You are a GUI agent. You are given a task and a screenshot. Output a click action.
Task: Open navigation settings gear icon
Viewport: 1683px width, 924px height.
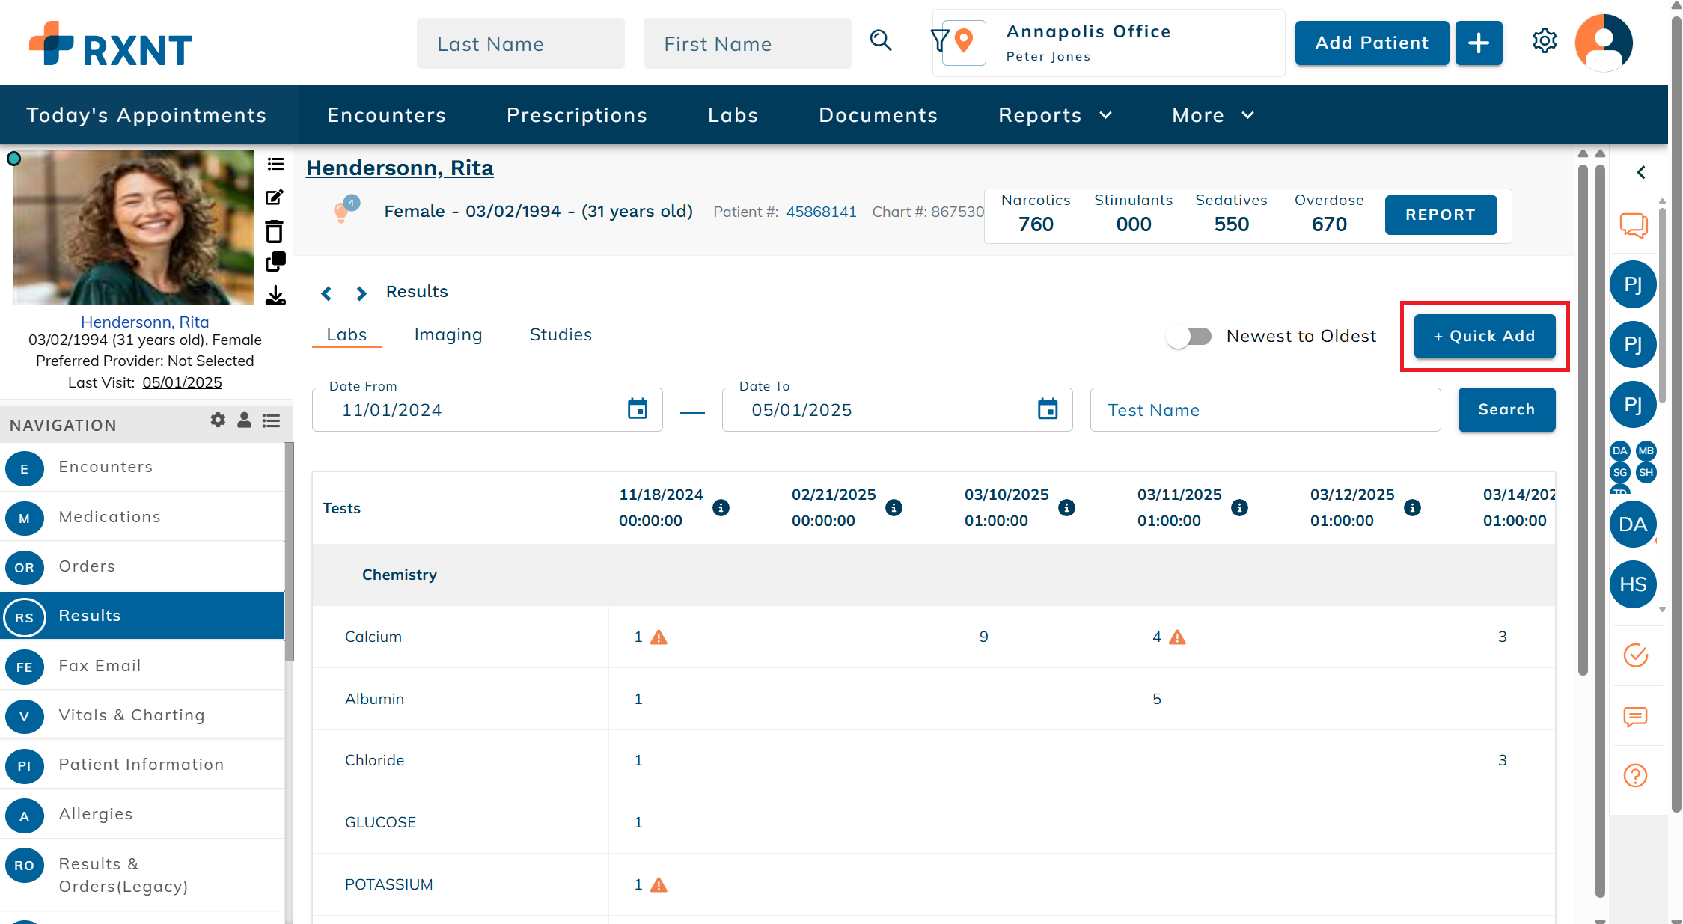pos(218,420)
